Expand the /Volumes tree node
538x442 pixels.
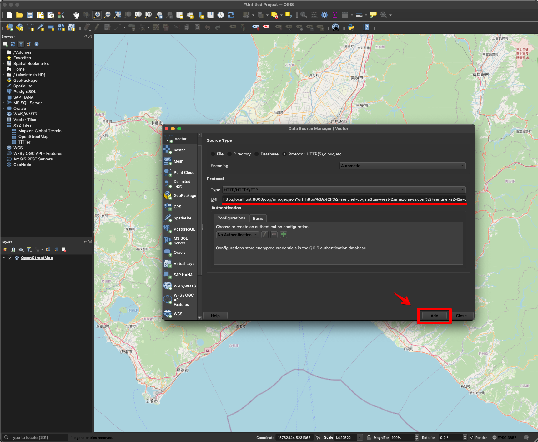3,52
